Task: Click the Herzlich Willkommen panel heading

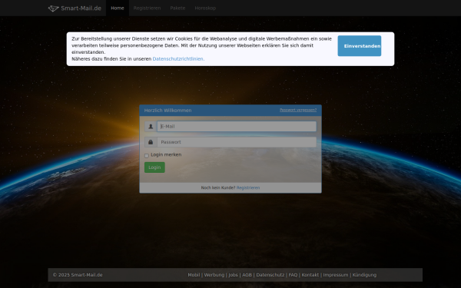Action: point(167,111)
